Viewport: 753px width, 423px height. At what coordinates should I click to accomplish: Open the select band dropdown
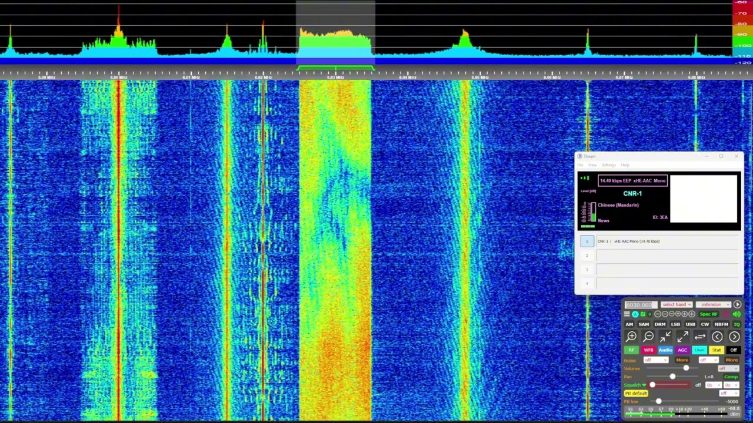677,304
